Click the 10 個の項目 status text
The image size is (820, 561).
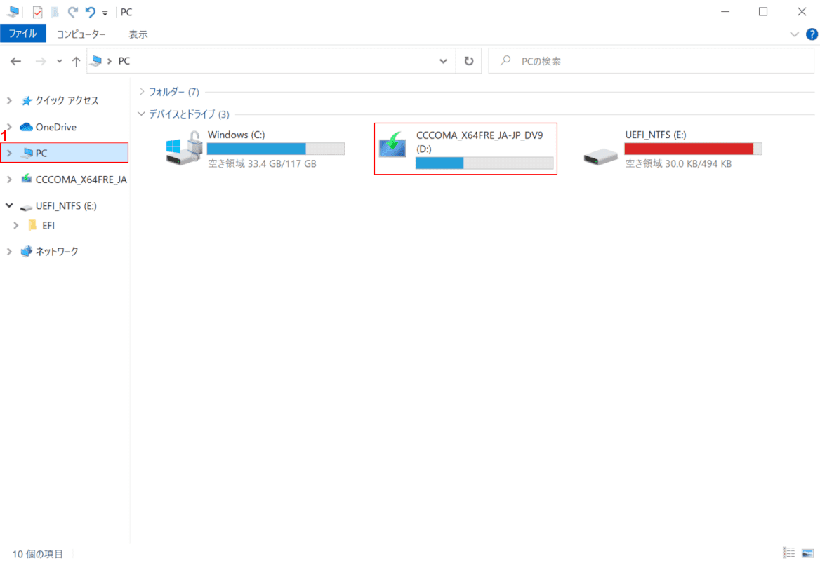[x=38, y=554]
